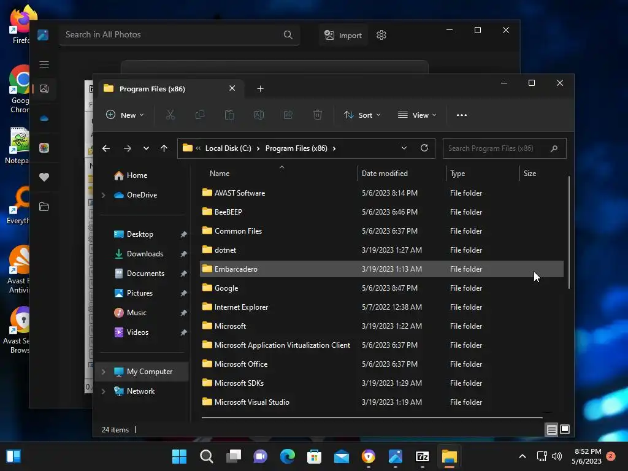Open Microsoft Edge from the taskbar

coord(287,456)
